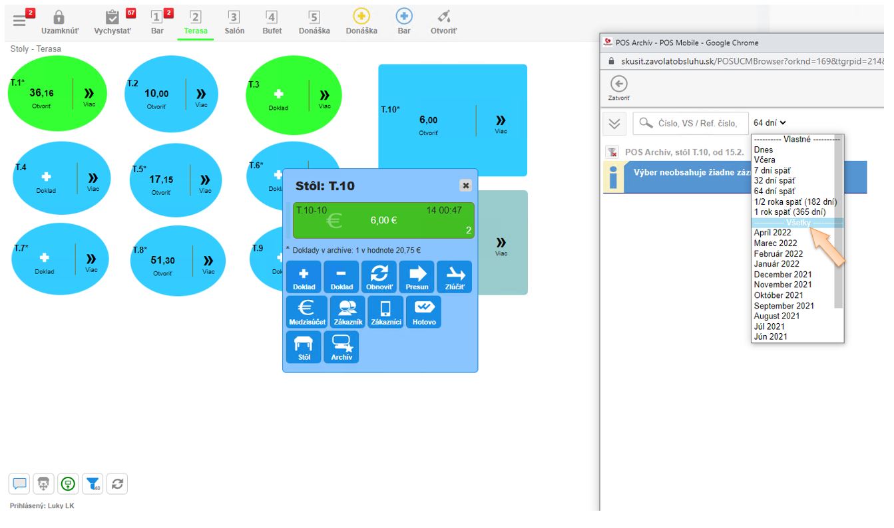Image resolution: width=894 pixels, height=528 pixels.
Task: Clear the filter in POS Archív header
Action: point(612,152)
